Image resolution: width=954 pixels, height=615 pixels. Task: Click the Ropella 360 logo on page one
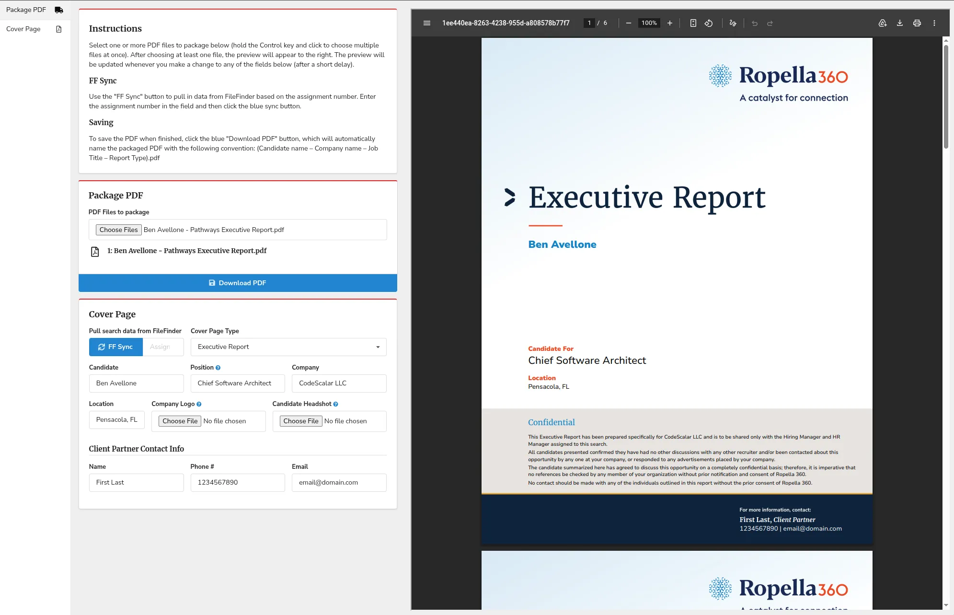(x=778, y=83)
